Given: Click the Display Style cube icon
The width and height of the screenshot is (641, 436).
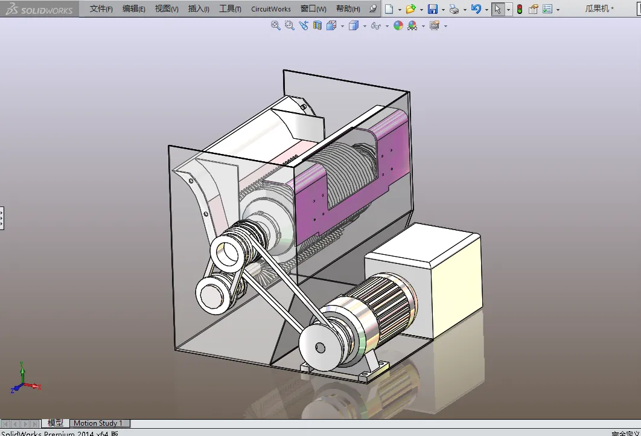Looking at the screenshot, I should [354, 25].
